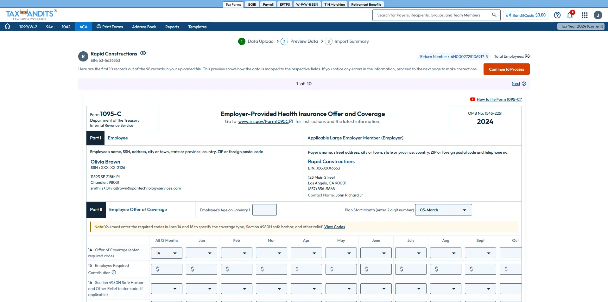Screen dimensions: 608x302
Task: Click step 1 Data Upload circle
Action: [x=242, y=41]
